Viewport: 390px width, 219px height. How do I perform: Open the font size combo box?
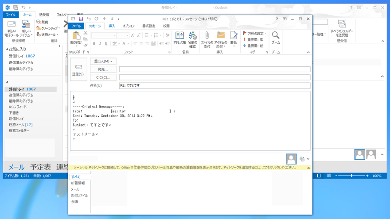[123, 35]
